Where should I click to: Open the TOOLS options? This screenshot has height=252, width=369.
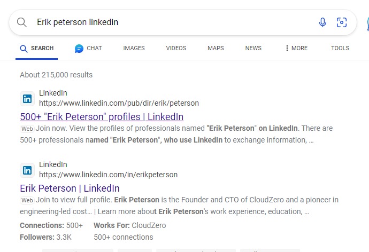point(340,48)
